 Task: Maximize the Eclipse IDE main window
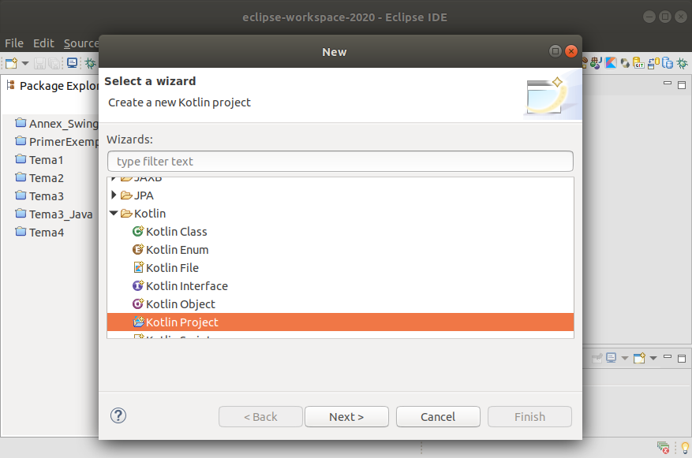pyautogui.click(x=665, y=17)
